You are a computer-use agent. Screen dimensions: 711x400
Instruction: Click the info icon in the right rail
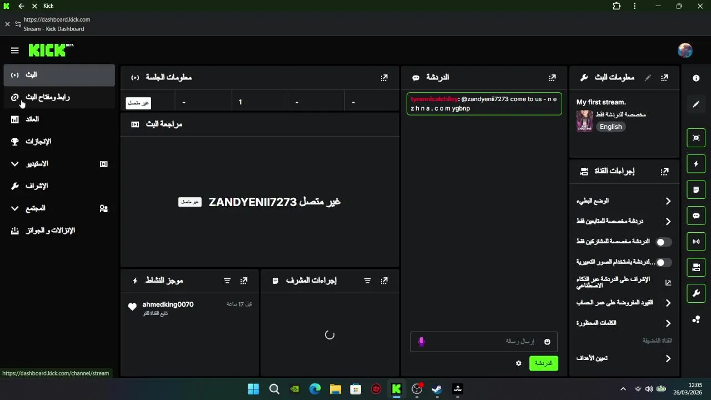[x=696, y=78]
